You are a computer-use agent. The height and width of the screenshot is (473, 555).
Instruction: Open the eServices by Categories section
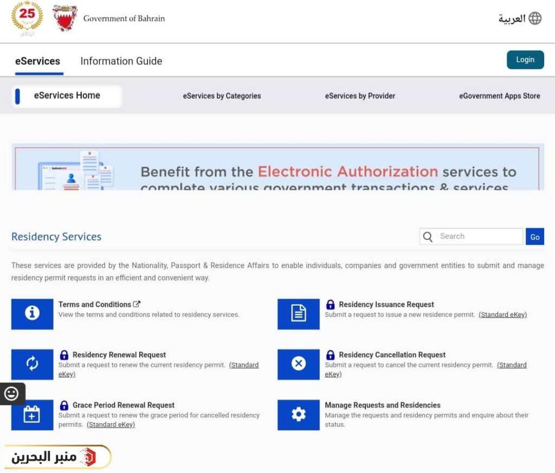click(222, 96)
